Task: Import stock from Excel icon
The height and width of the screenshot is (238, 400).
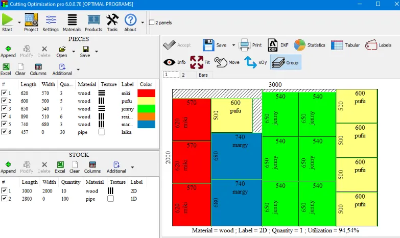Action: pos(60,167)
